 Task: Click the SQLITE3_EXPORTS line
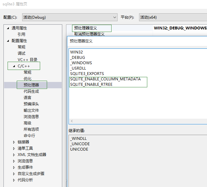click(87, 74)
